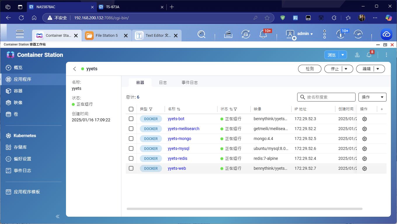The image size is (397, 224).
Task: Open the QTS main menu hamburger icon
Action: tap(20, 34)
